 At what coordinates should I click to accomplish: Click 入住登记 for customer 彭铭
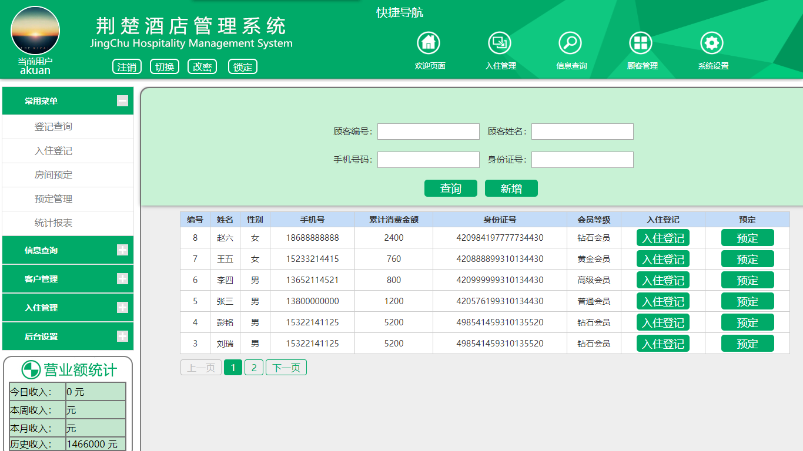[663, 322]
